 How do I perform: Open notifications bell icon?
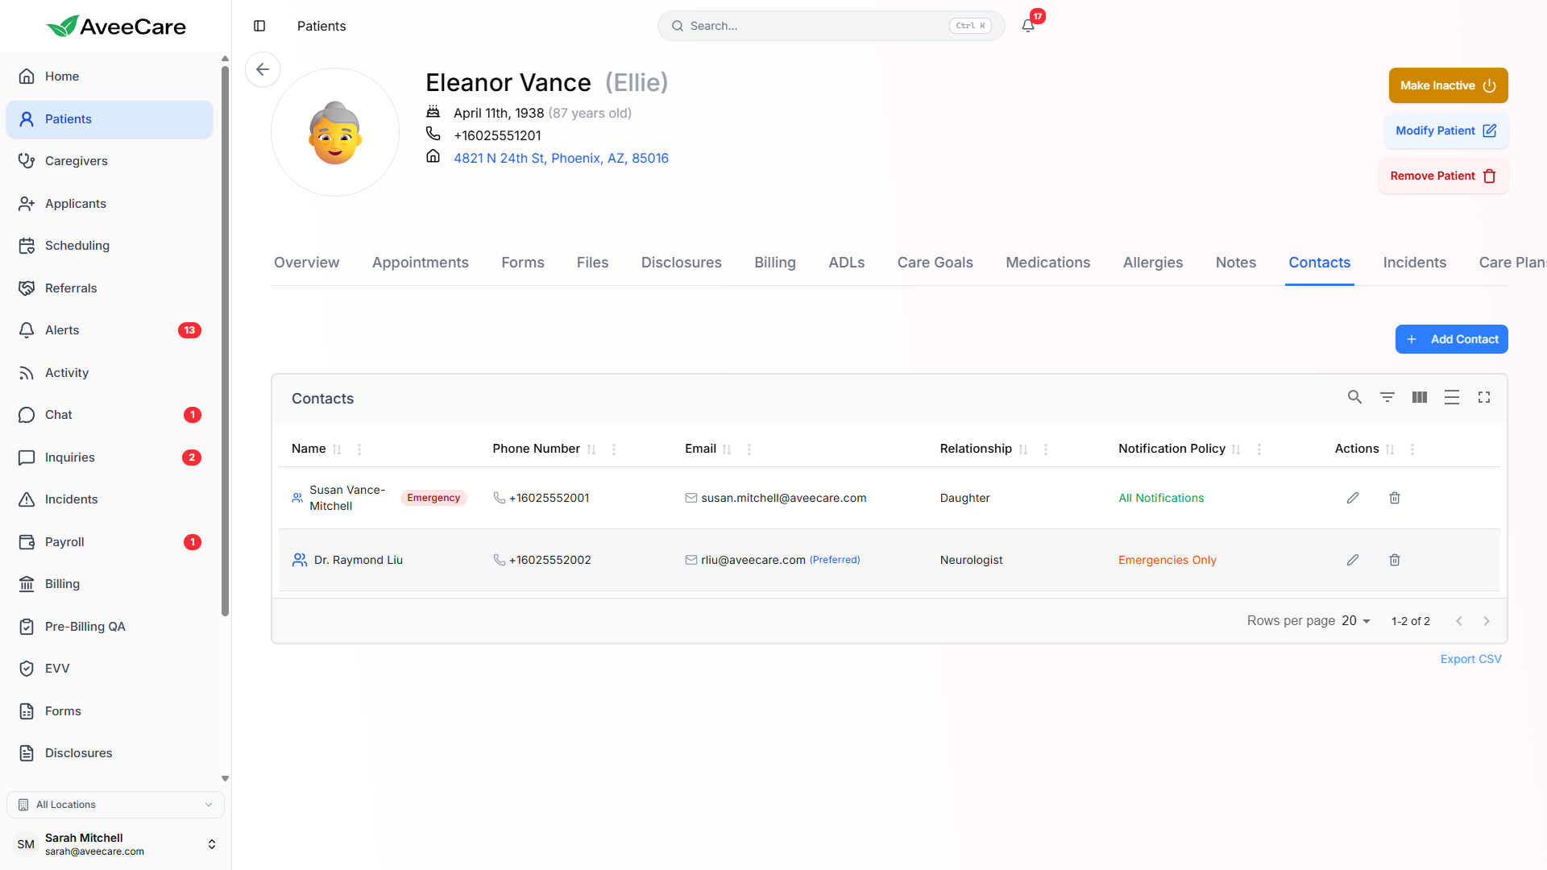(1027, 26)
